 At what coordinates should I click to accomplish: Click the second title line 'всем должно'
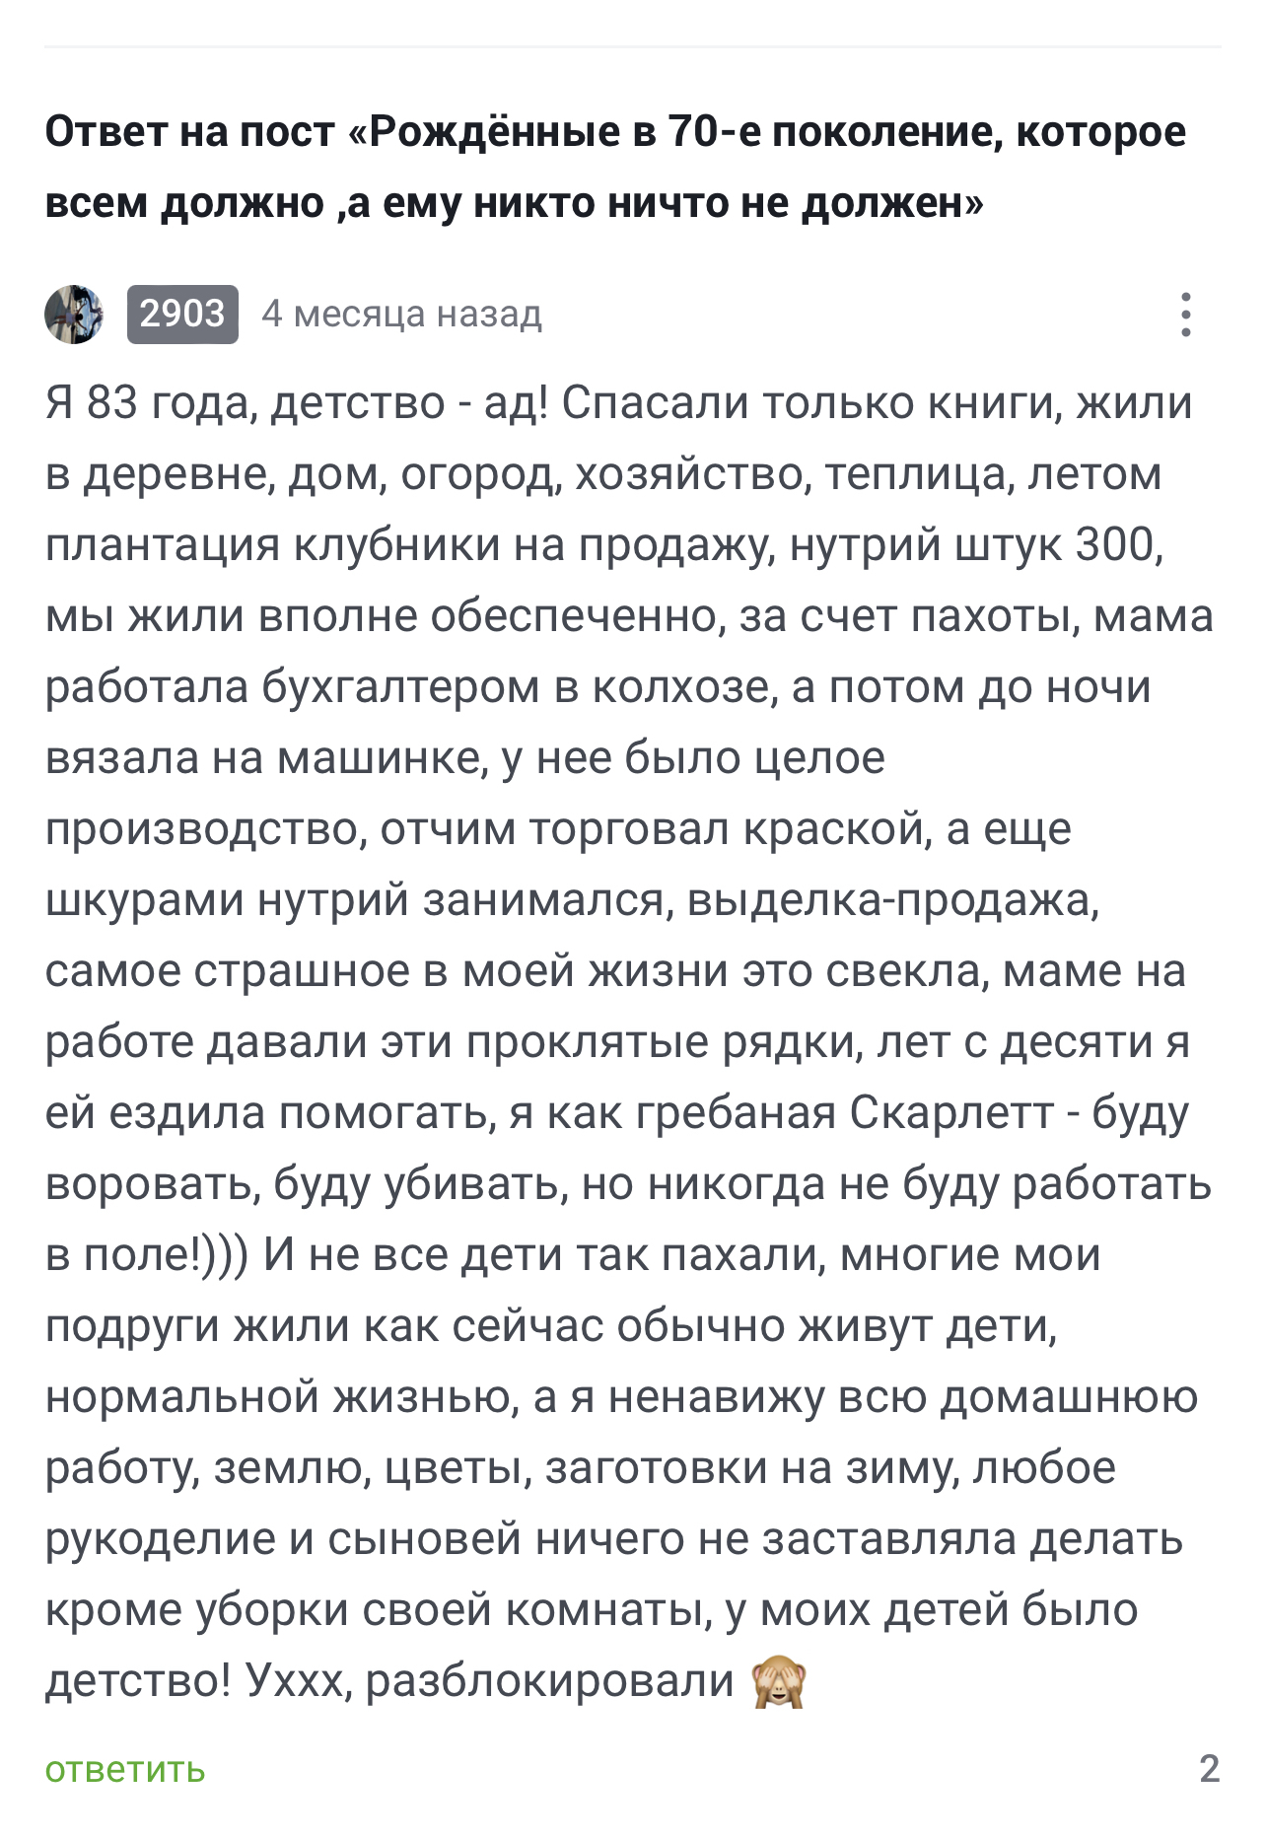(x=184, y=202)
